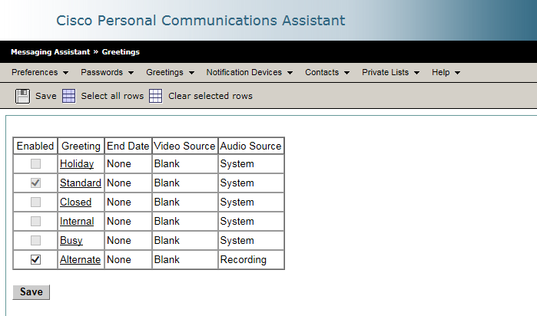Enable the Busy greeting checkbox

(x=35, y=240)
